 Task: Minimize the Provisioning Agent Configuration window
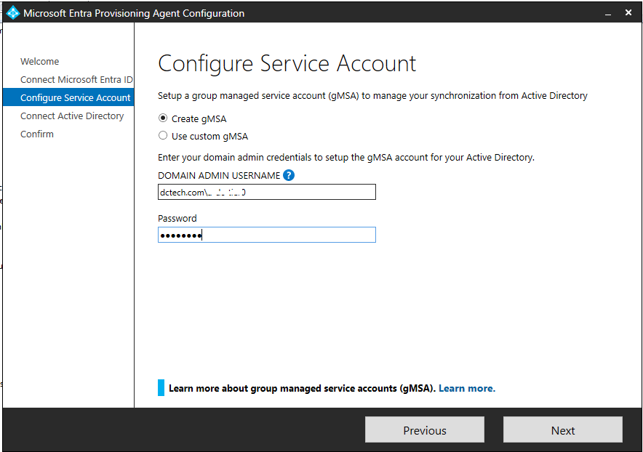pyautogui.click(x=608, y=12)
